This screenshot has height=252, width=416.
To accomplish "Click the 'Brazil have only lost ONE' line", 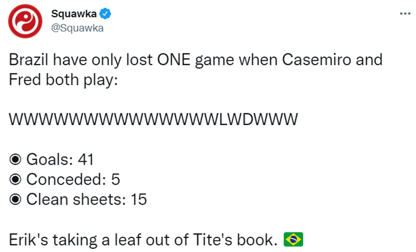I will pyautogui.click(x=196, y=60).
